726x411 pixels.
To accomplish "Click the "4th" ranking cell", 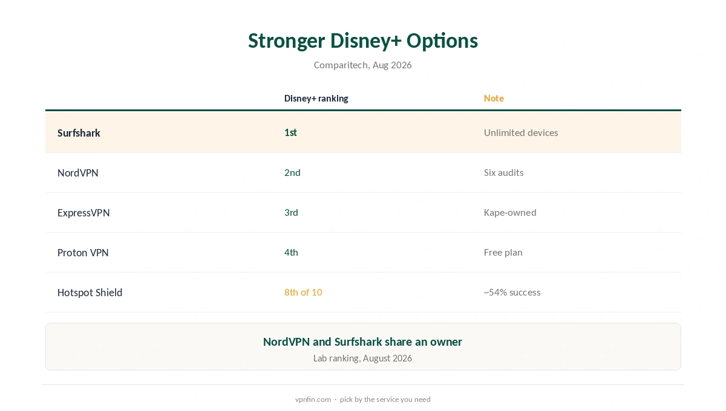I will pos(291,252).
